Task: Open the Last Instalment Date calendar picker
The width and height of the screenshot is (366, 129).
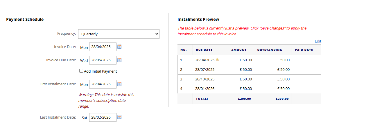Action: pyautogui.click(x=119, y=117)
